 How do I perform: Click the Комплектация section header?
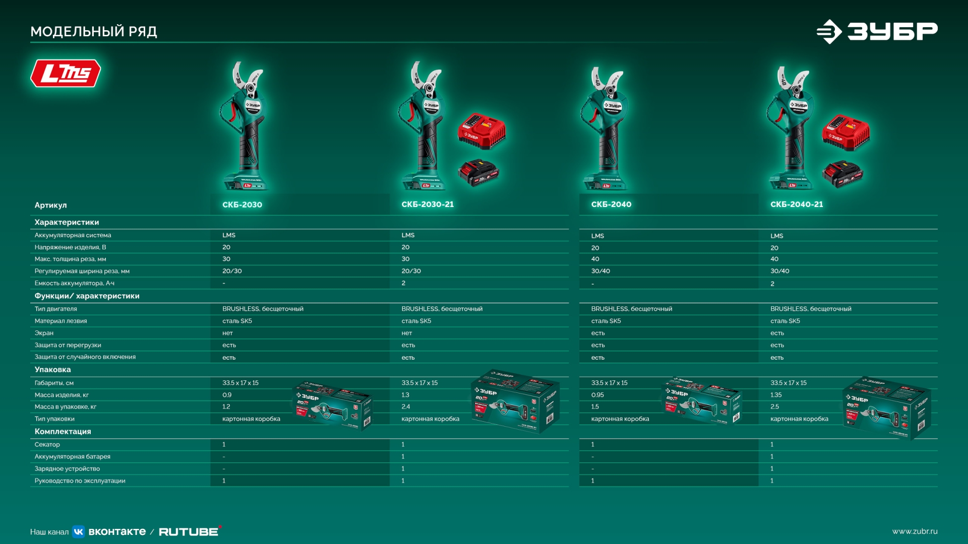point(63,432)
